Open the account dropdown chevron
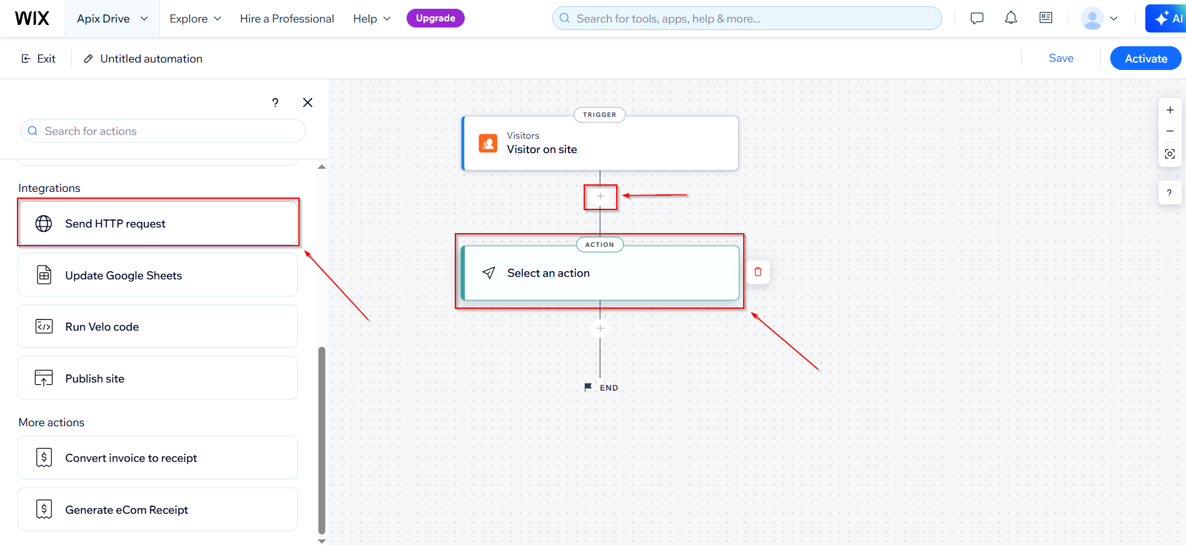 click(x=1114, y=19)
